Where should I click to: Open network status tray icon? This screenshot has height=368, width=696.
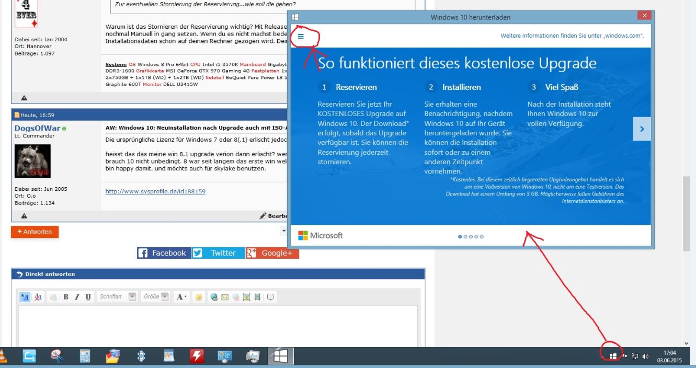click(635, 356)
